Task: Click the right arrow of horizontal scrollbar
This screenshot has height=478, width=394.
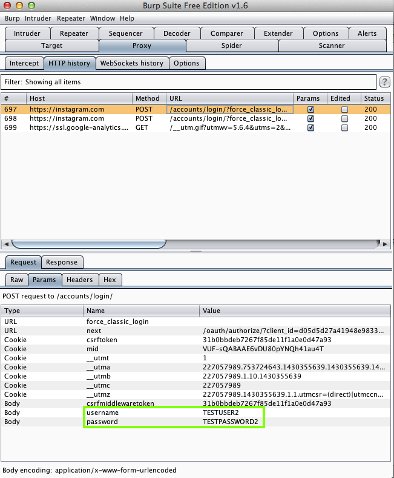Action: [385, 244]
